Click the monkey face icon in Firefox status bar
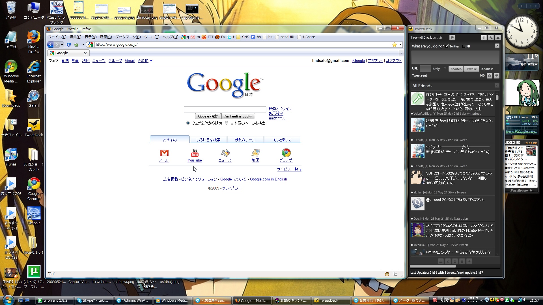543x305 pixels. coord(387,274)
